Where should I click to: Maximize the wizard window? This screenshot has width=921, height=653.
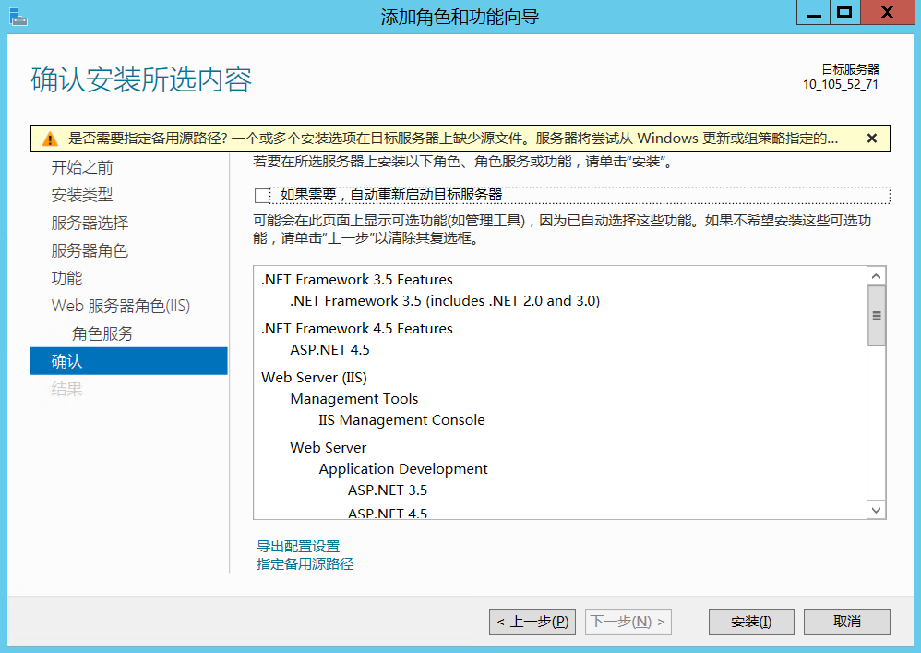[844, 12]
